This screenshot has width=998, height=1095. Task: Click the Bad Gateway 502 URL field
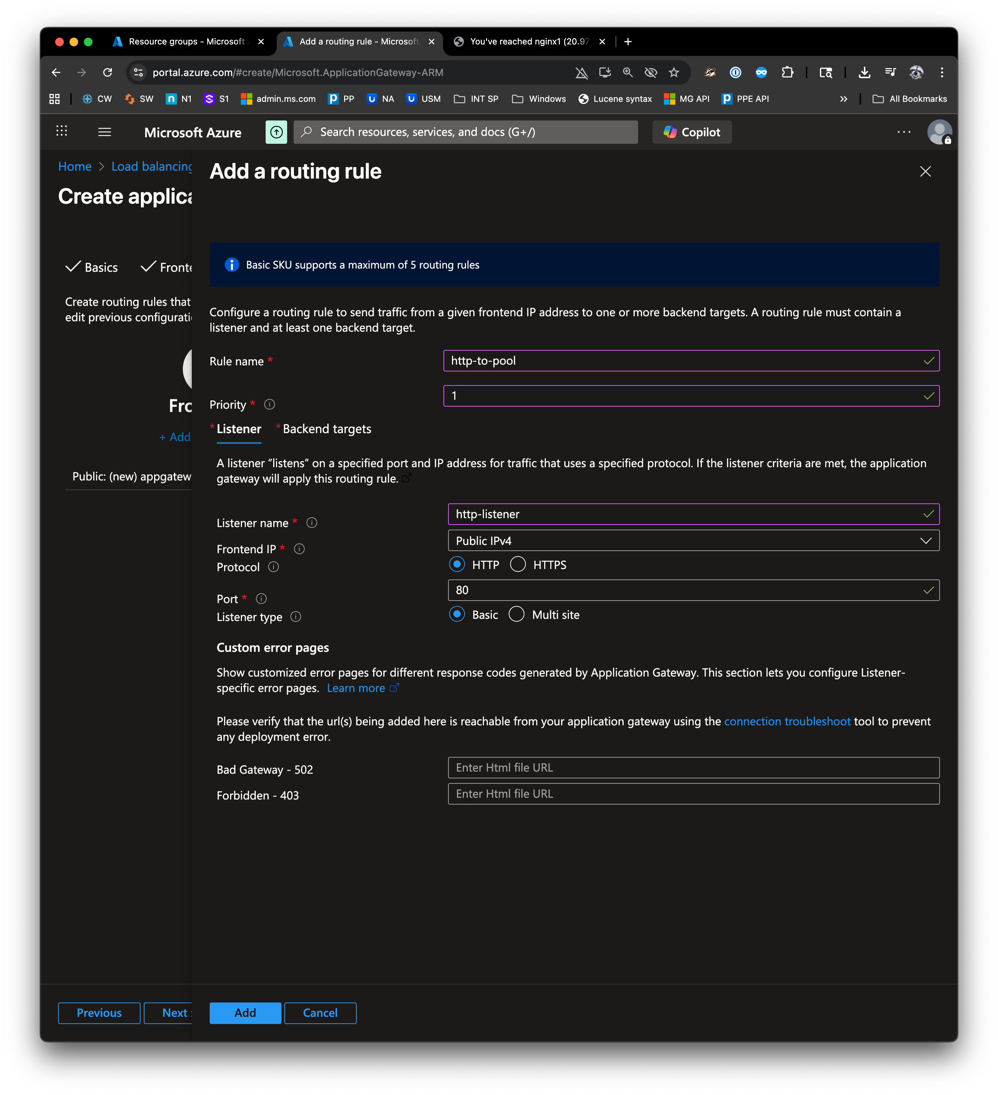click(x=693, y=768)
